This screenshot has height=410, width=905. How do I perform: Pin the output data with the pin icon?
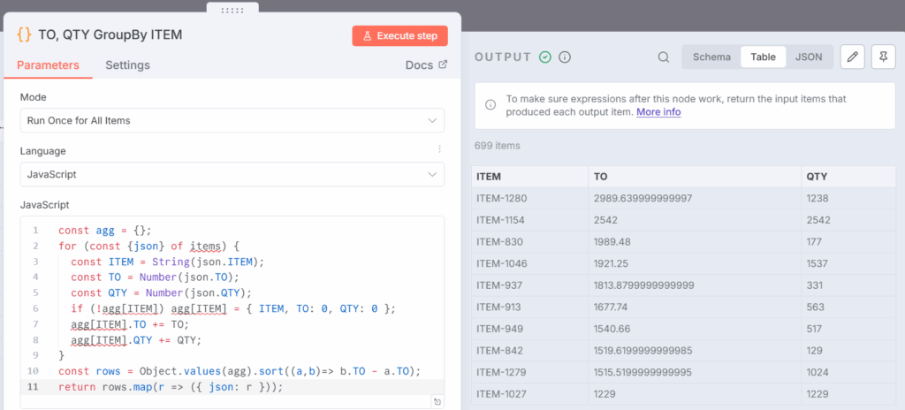coord(883,57)
